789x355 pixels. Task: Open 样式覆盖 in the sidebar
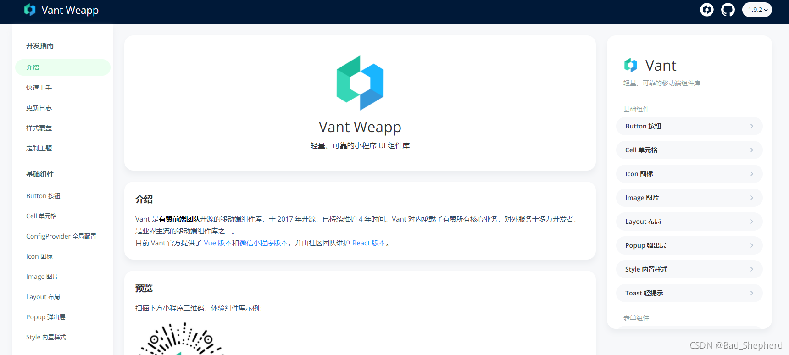39,128
